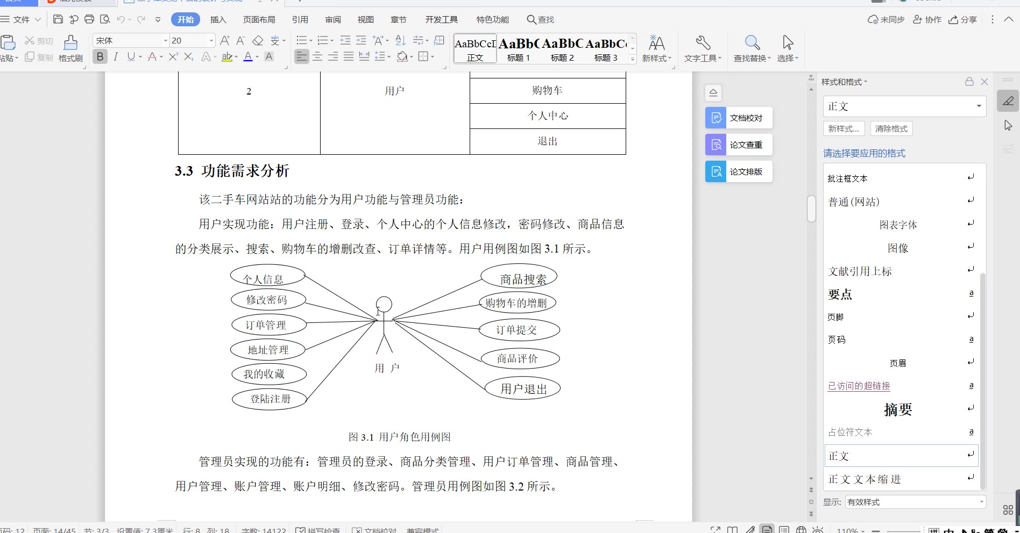Switch to the 插入 ribbon tab
1020x533 pixels.
218,19
